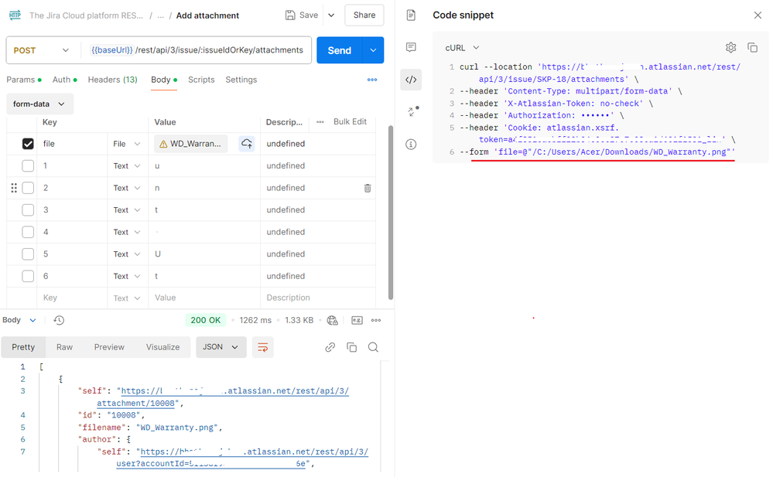This screenshot has width=773, height=477.
Task: Open the File type dropdown for file row
Action: click(x=127, y=144)
